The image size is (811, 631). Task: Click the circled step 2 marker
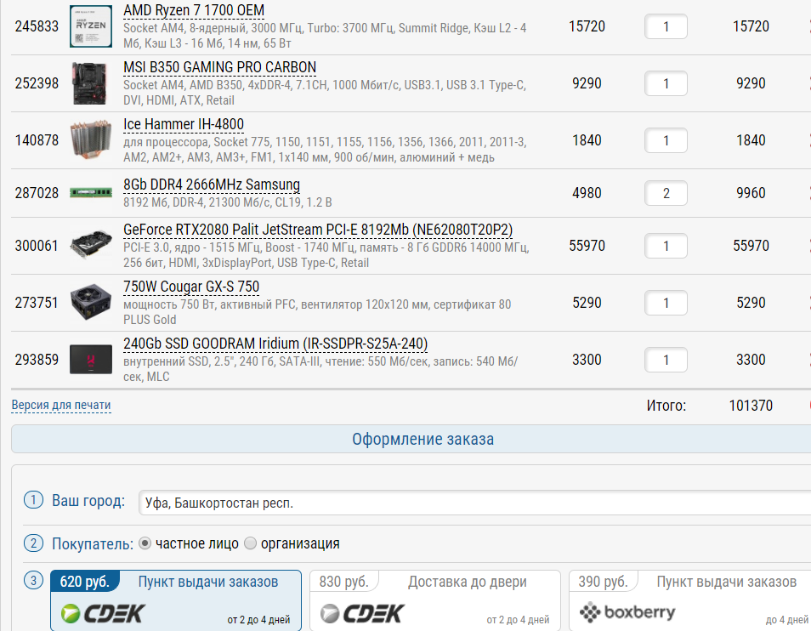(x=34, y=543)
